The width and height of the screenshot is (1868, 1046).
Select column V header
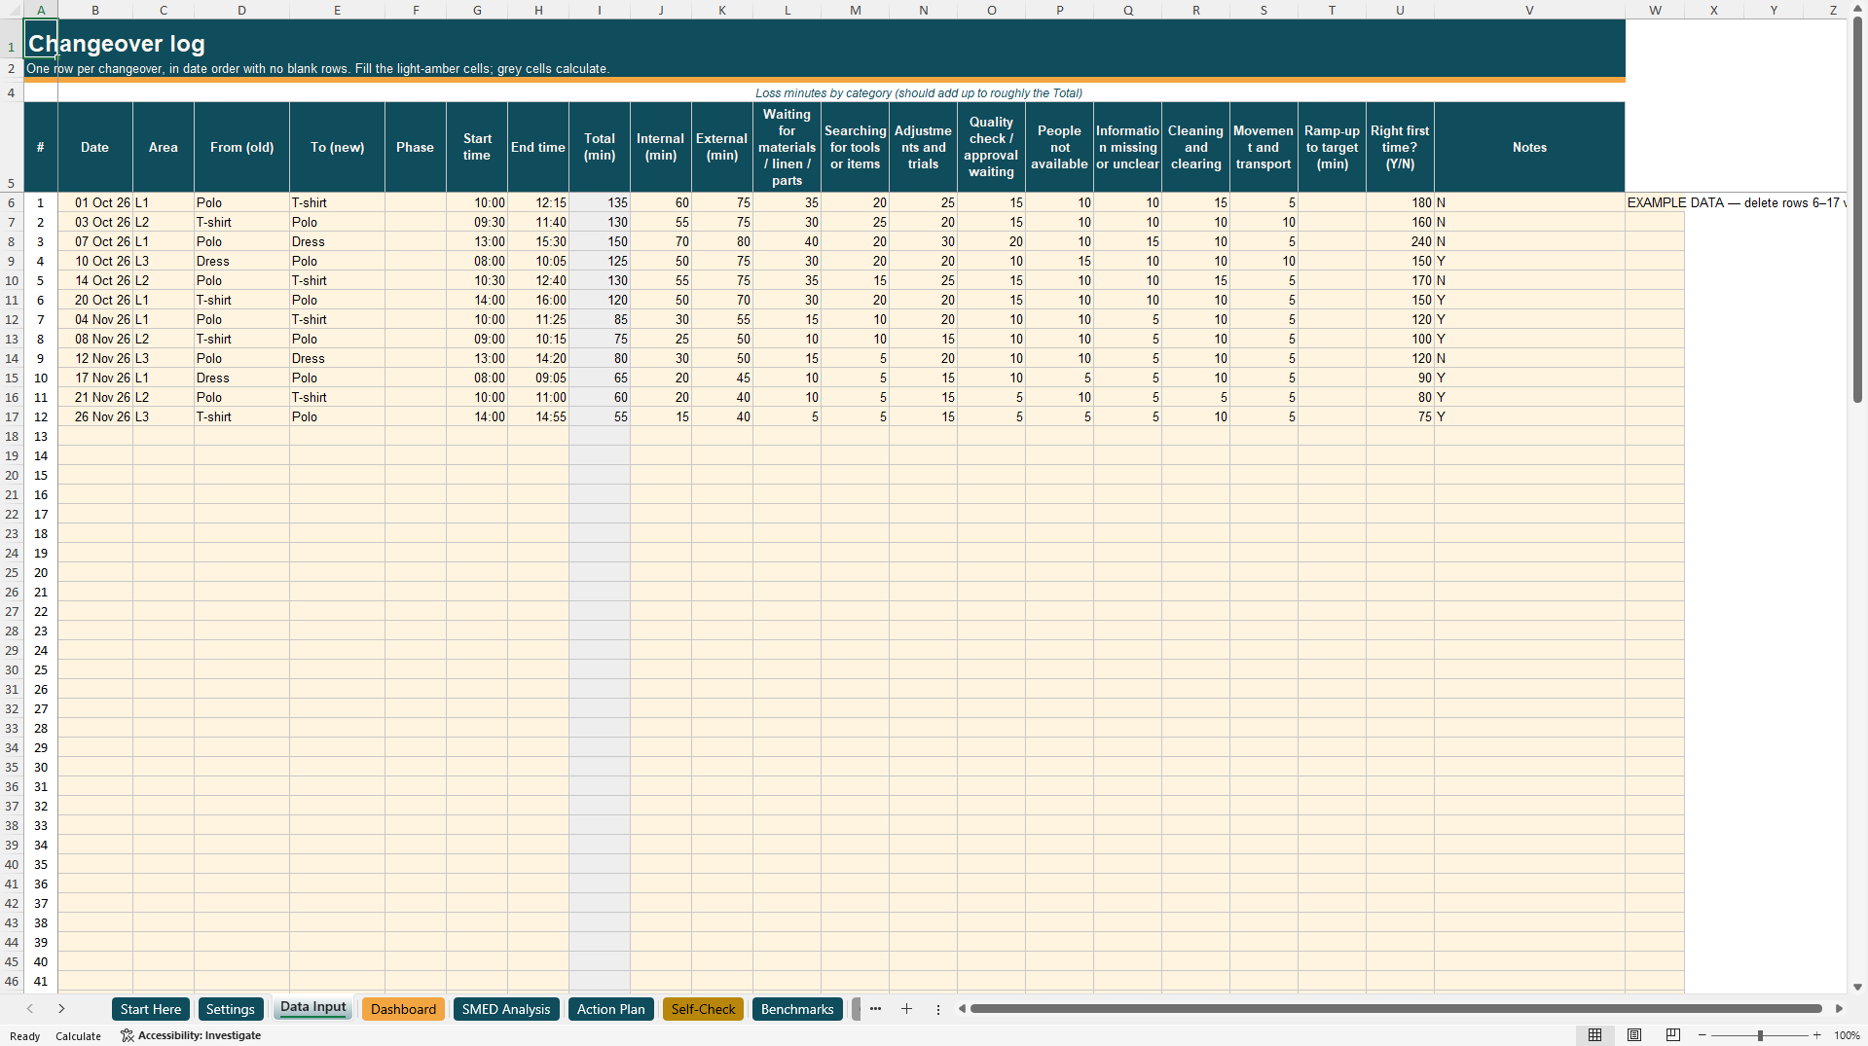click(x=1529, y=10)
